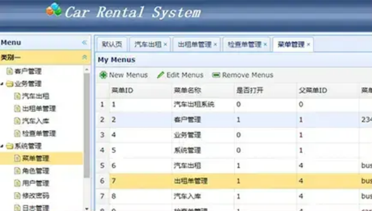Click the 汽车出租 page icon in tree
The width and height of the screenshot is (372, 211).
click(x=17, y=96)
